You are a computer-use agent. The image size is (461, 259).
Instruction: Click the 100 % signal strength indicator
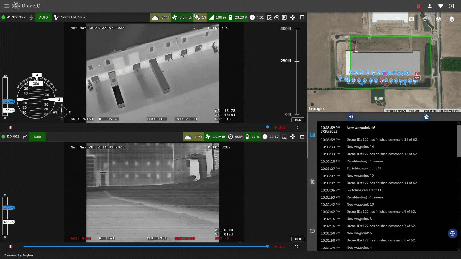click(217, 17)
